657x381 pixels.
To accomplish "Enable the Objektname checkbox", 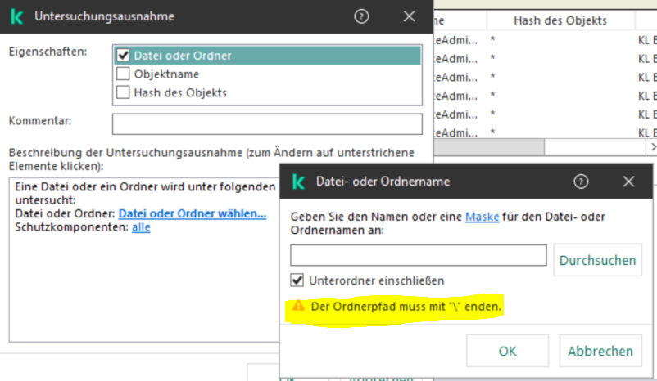I will point(124,74).
